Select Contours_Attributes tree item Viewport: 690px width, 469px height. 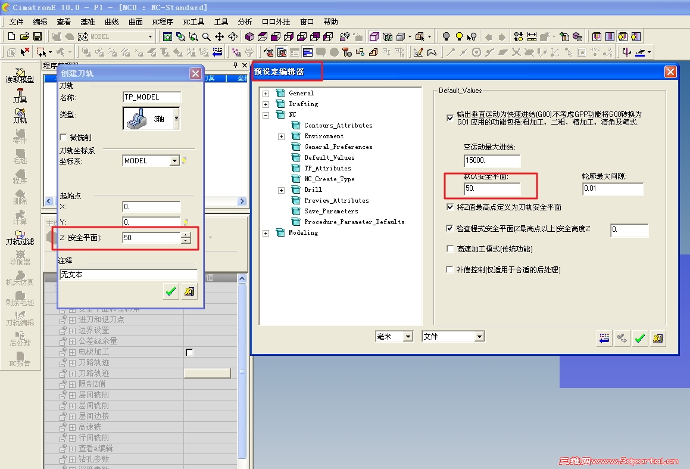pyautogui.click(x=338, y=126)
